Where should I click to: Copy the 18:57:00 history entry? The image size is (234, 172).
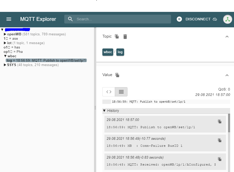click(x=220, y=121)
